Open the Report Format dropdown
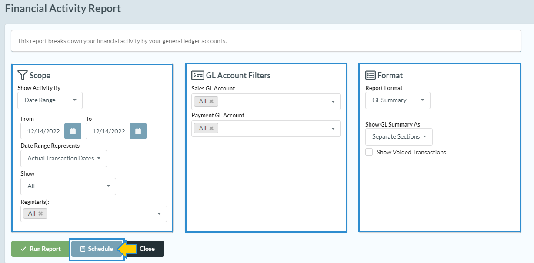 (x=397, y=100)
